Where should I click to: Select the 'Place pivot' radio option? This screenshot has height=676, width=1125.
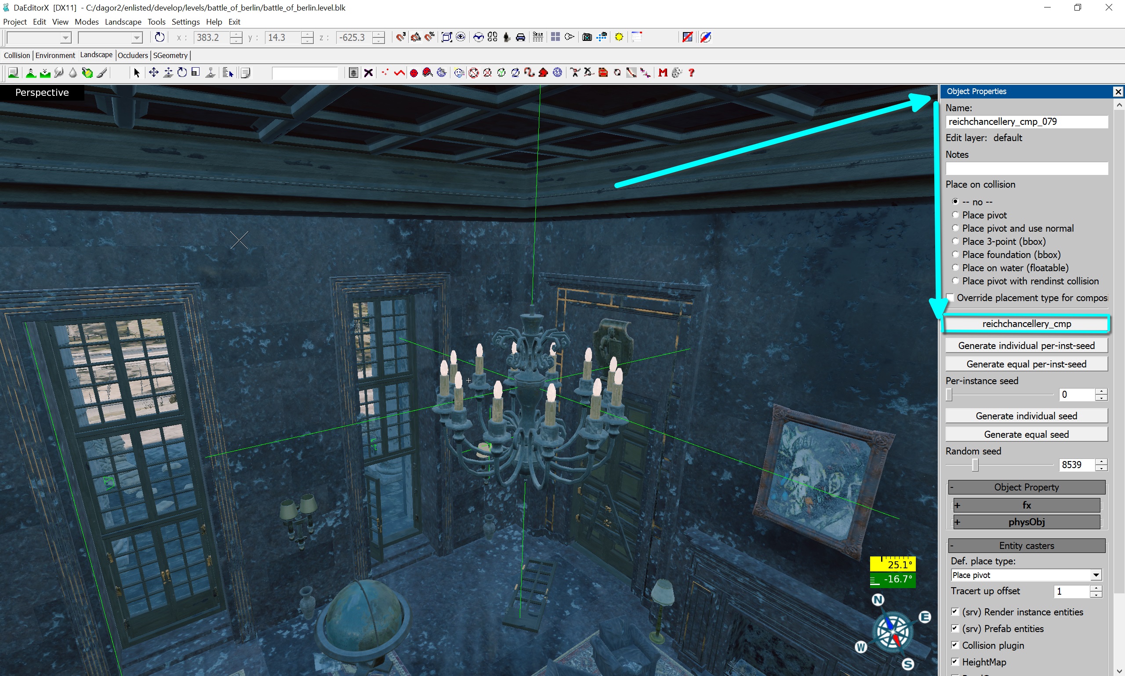point(955,215)
